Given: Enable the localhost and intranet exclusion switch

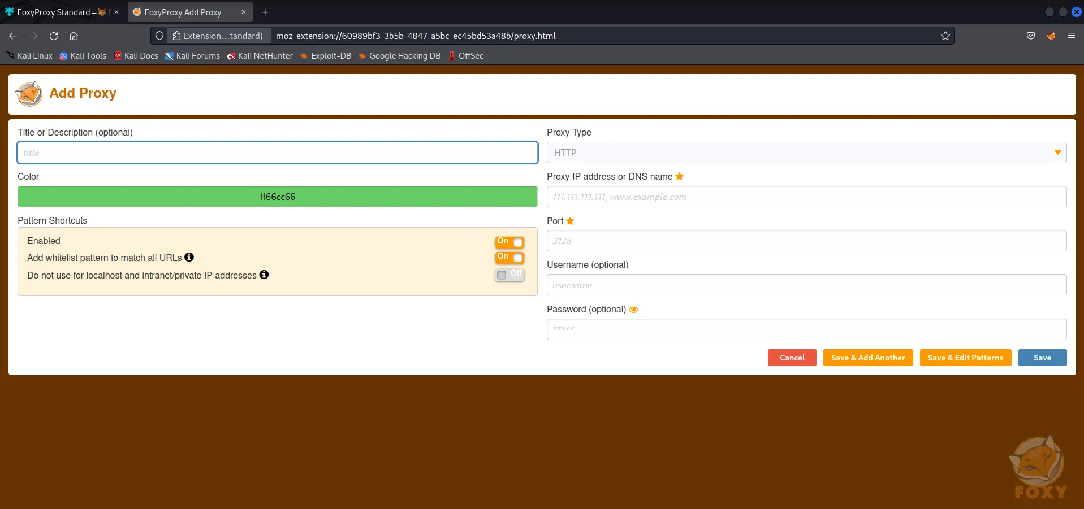Looking at the screenshot, I should click(509, 275).
